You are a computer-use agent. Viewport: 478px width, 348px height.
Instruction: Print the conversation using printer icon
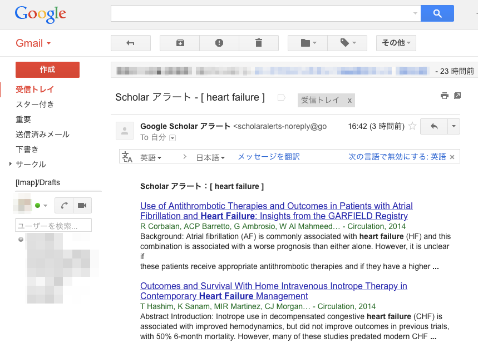tap(445, 96)
